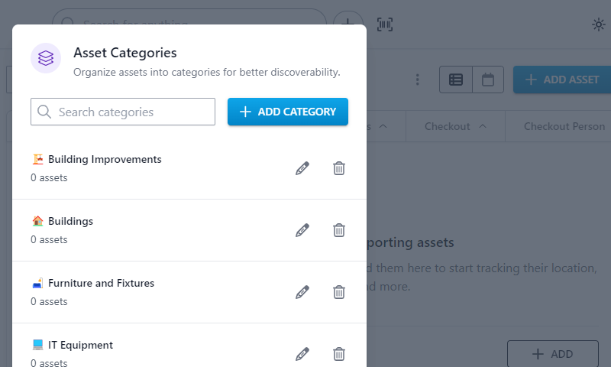Delete the IT Equipment category
Viewport: 611px width, 367px height.
click(x=339, y=354)
